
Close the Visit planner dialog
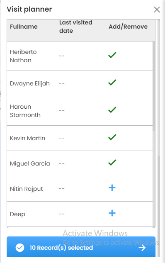click(157, 10)
